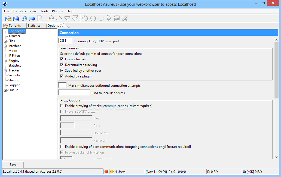Image resolution: width=281 pixels, height=177 pixels.
Task: Click the max outbound connection attempts field
Action: click(62, 85)
